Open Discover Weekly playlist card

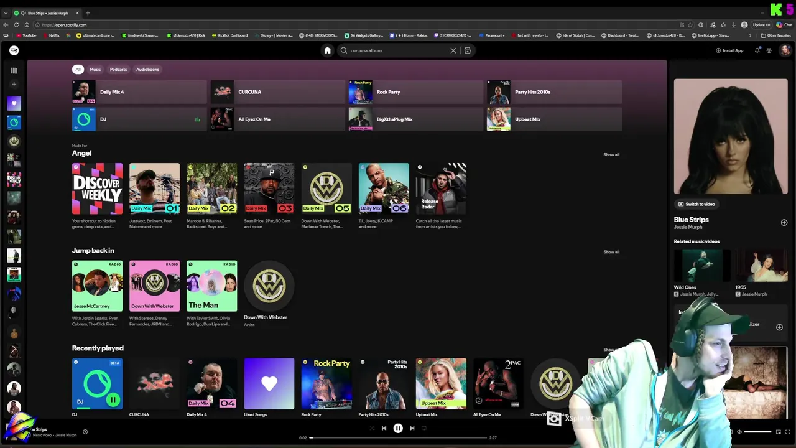coord(97,197)
